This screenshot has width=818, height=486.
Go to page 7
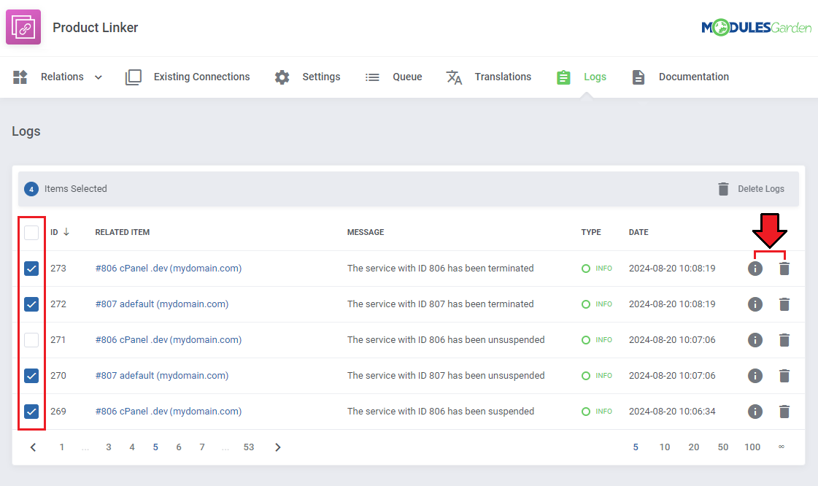(x=202, y=447)
